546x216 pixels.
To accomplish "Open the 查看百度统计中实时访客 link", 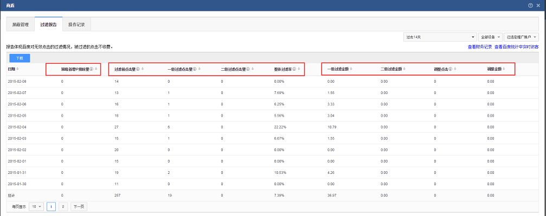I will [x=516, y=47].
